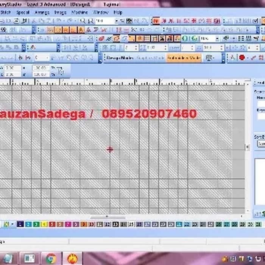This screenshot has width=265, height=265.
Task: Click the yellow-green palette icon left of swatches
Action: pos(6,224)
